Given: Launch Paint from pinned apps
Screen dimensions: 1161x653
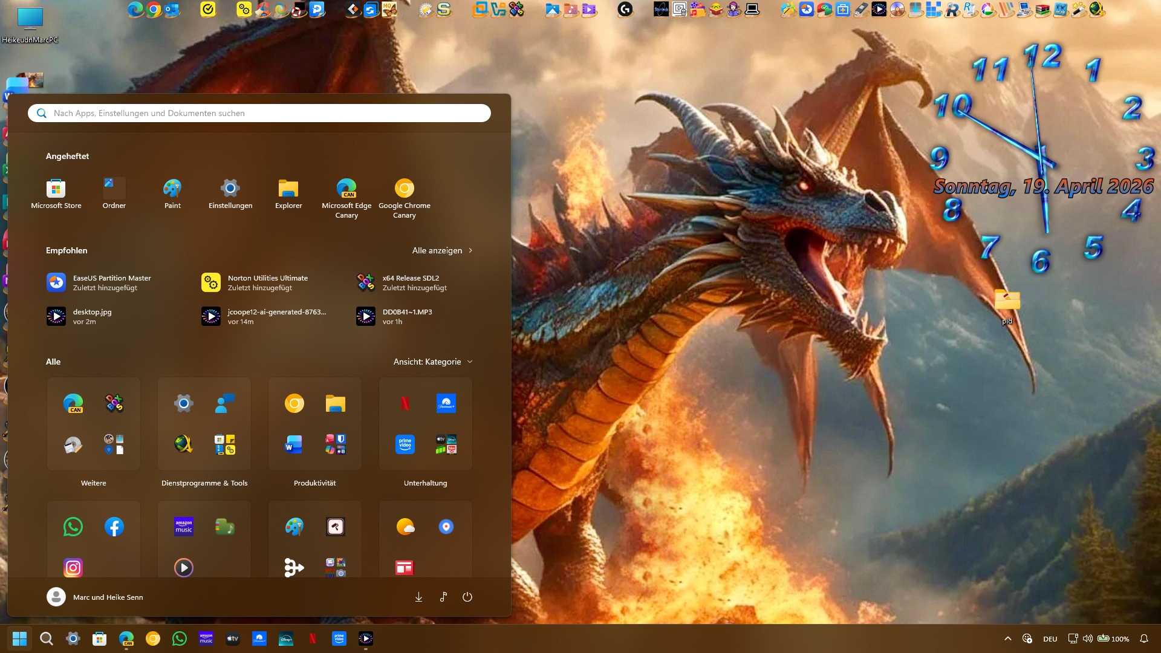Looking at the screenshot, I should pos(172,193).
